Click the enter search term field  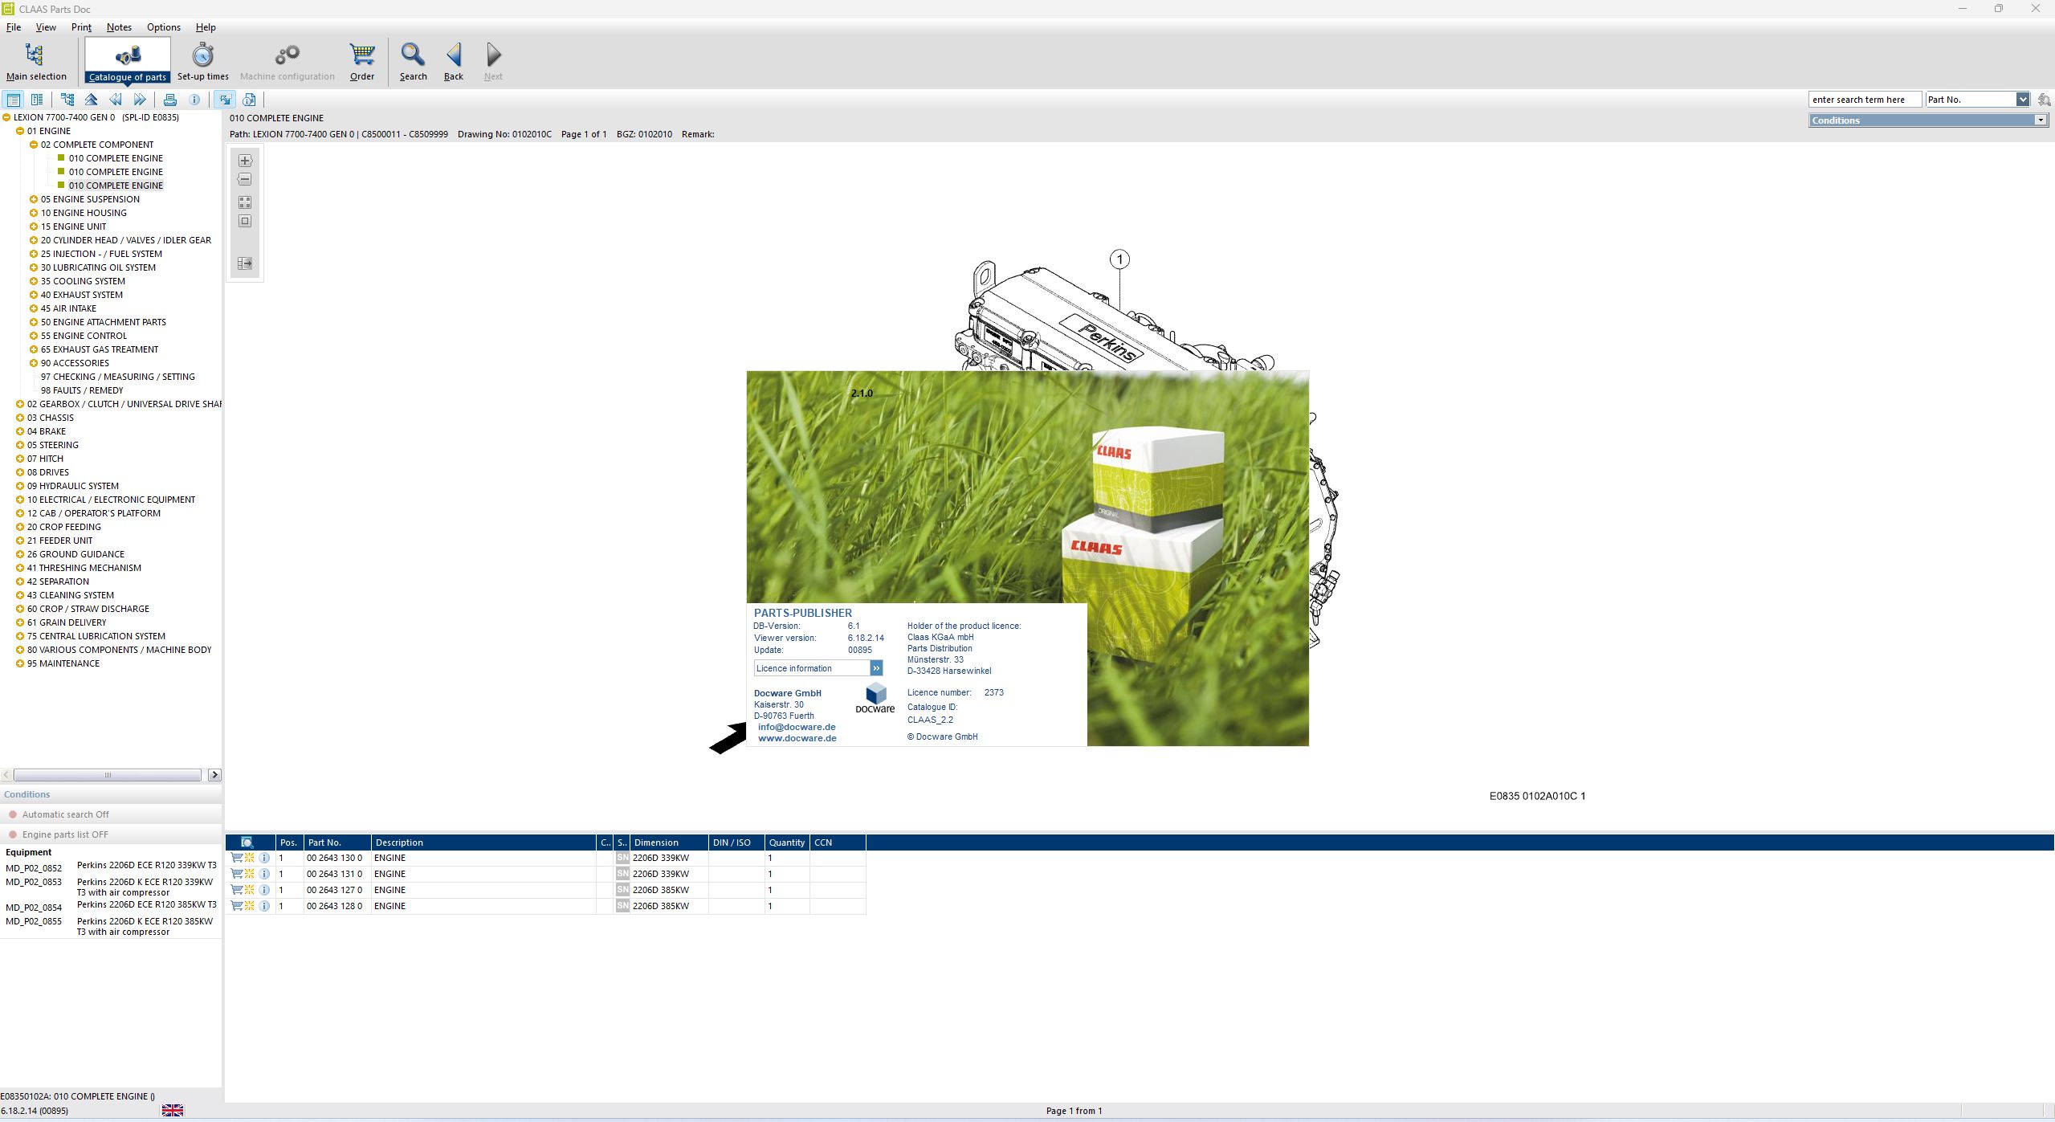(1865, 99)
